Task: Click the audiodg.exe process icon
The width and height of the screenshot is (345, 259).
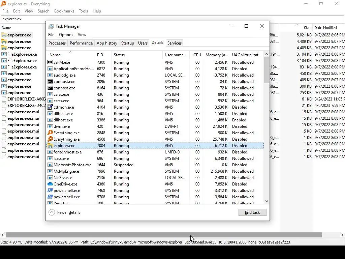Action: coord(50,75)
